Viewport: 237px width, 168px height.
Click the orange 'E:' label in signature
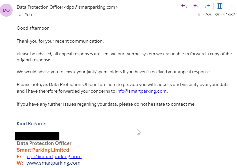click(x=19, y=156)
